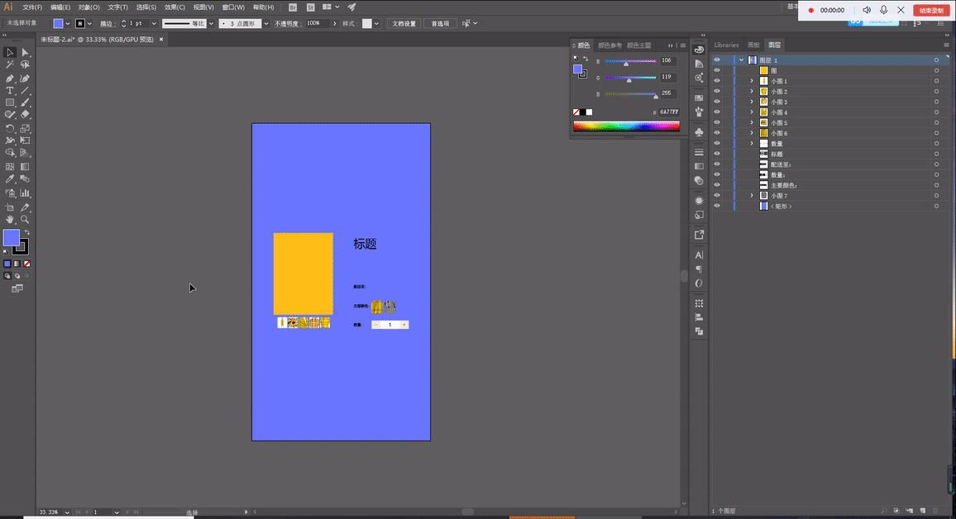Expand the 小图 1 layer group
The image size is (956, 519).
point(752,81)
